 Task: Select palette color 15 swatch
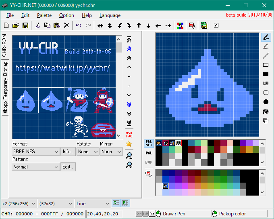166,143
